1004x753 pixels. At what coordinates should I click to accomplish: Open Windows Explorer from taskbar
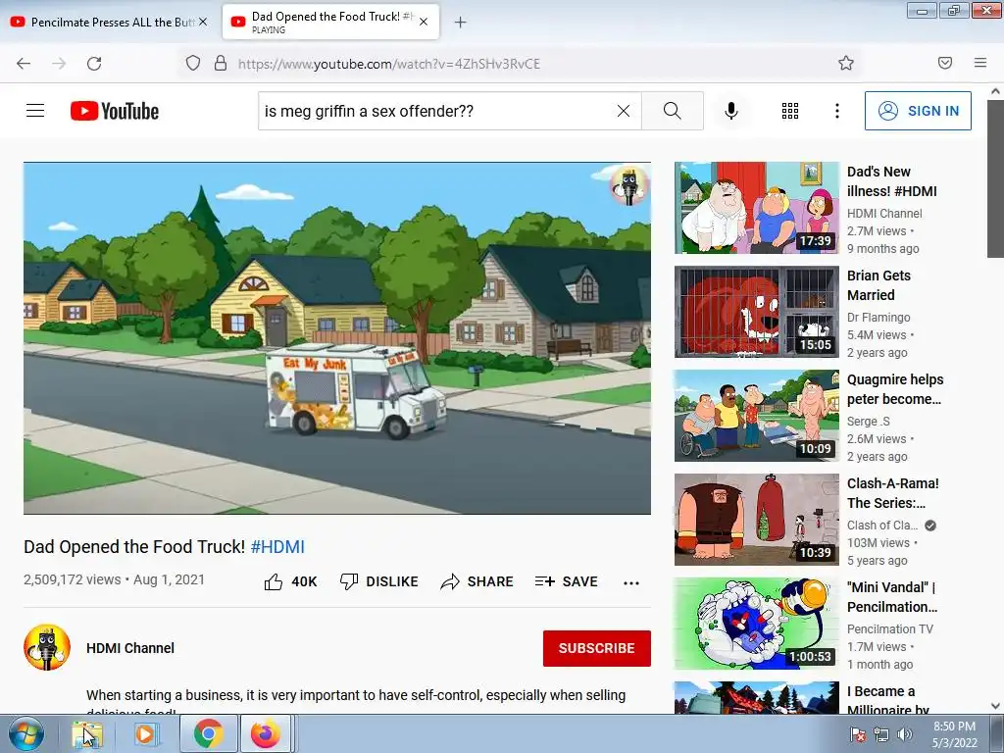(87, 733)
